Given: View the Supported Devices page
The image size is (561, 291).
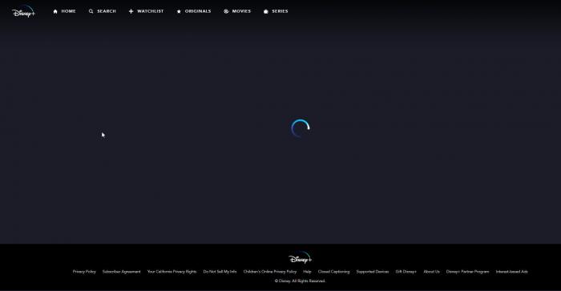Looking at the screenshot, I should click(373, 272).
